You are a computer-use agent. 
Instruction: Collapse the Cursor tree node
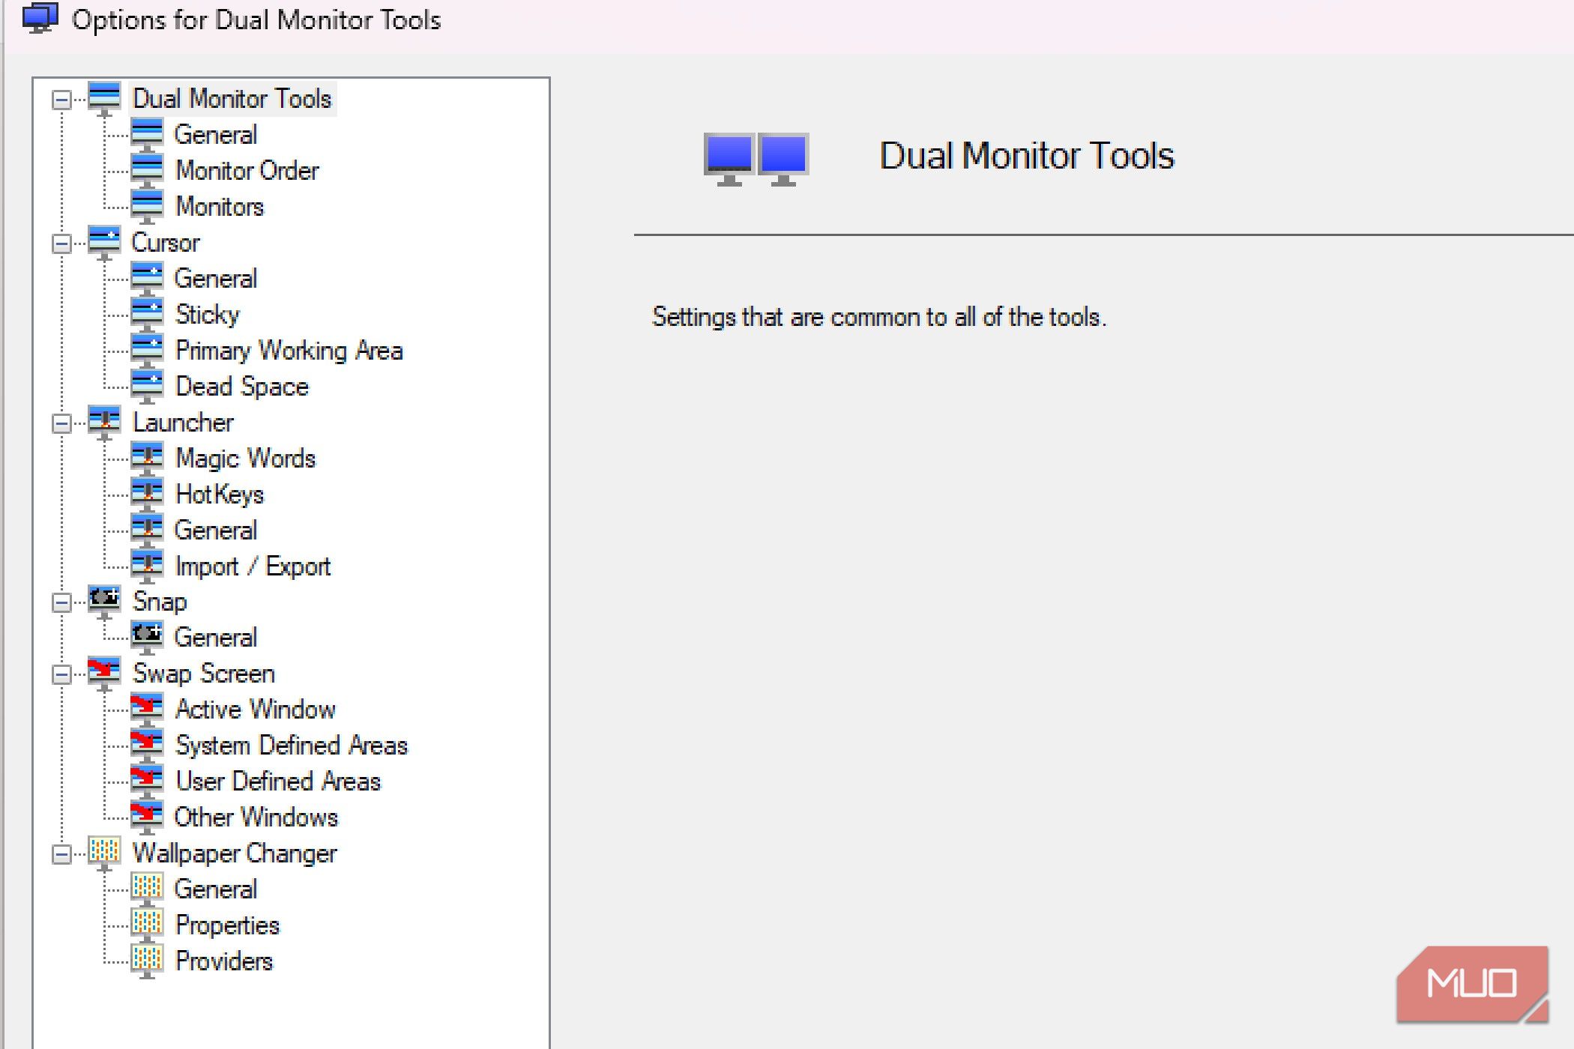61,244
